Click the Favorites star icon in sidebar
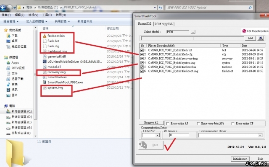269x167 pixels. click(5, 30)
